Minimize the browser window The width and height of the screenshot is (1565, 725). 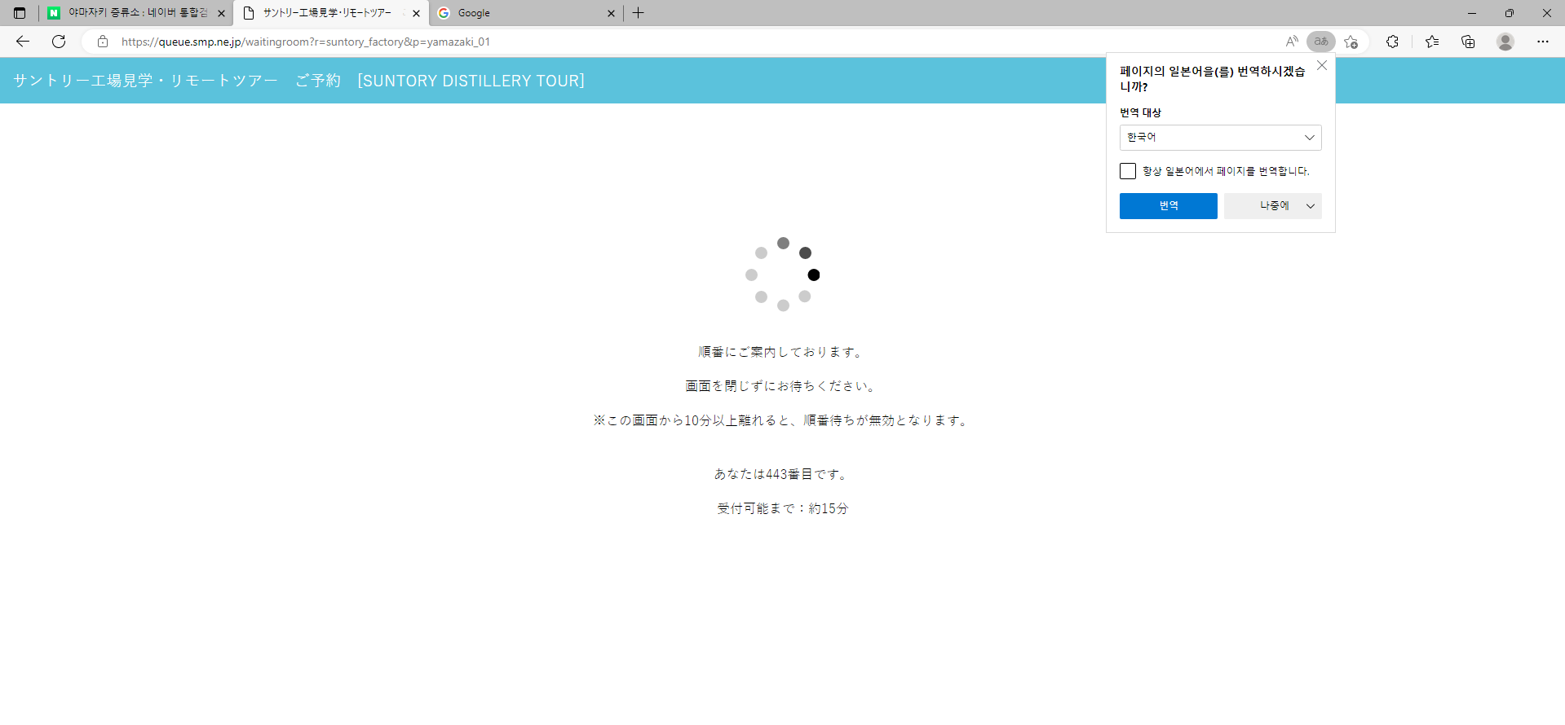coord(1472,13)
